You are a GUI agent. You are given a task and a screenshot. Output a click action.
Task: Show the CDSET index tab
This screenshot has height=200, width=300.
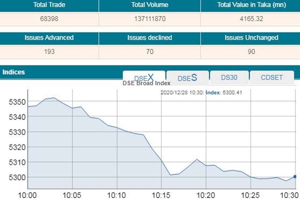click(272, 78)
